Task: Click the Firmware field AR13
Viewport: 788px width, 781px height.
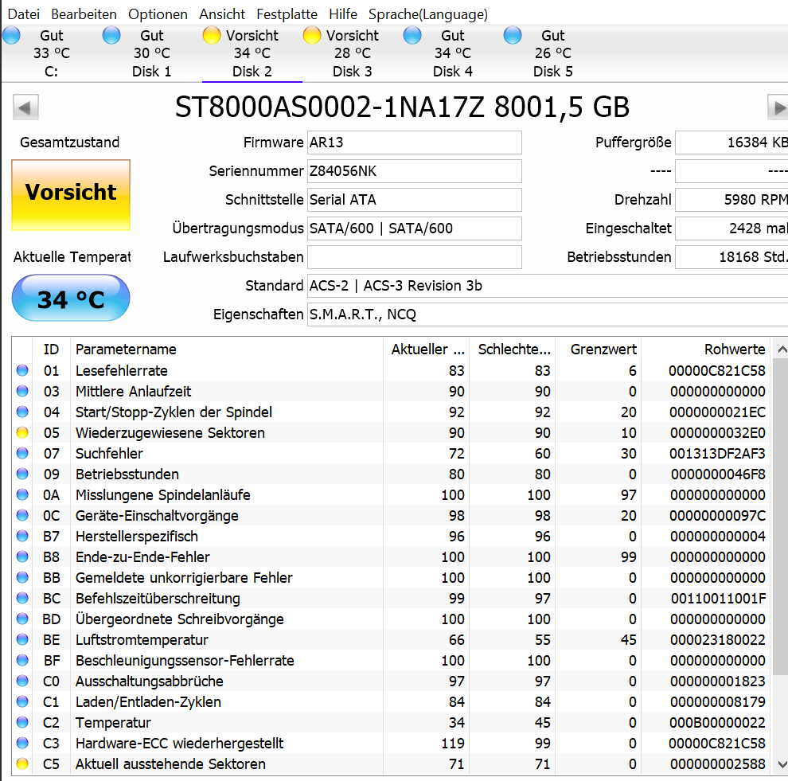Action: [x=415, y=143]
